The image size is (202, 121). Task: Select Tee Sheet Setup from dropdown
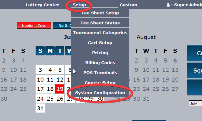[x=100, y=13]
